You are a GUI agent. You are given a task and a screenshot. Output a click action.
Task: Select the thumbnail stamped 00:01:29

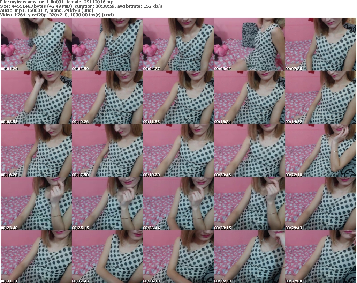(x=36, y=44)
